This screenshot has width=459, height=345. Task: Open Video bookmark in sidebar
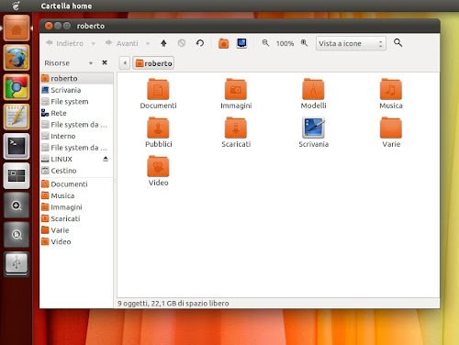coord(76,241)
